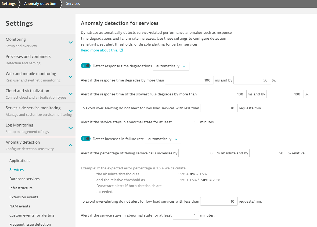Screen dimensions: 317x227
Task: Disable the Detect increases in failure rate switch
Action: 85,139
